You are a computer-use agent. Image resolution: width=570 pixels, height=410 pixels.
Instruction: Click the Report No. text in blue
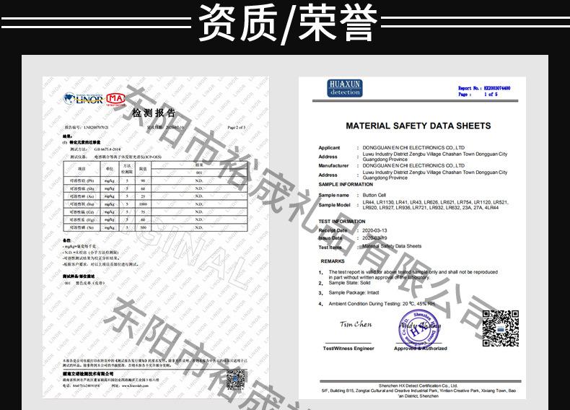coord(484,88)
